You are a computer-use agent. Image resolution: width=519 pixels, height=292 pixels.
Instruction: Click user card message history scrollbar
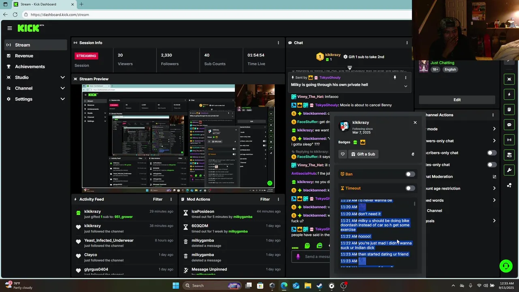(414, 204)
